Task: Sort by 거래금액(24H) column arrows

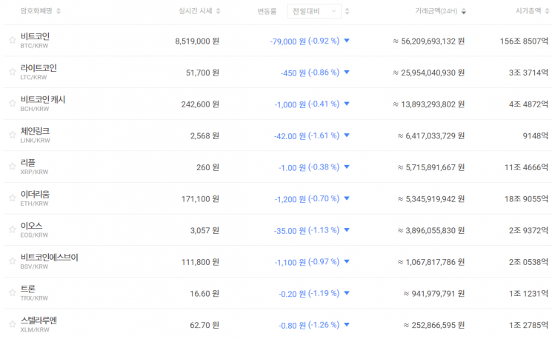Action: 464,11
